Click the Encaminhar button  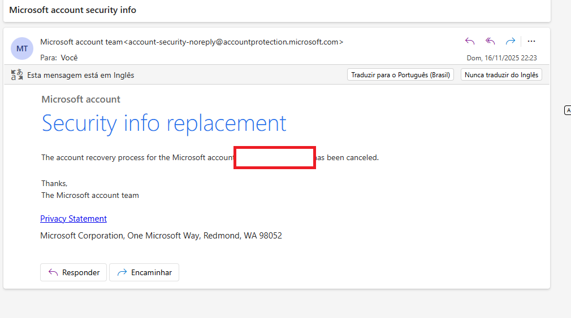(144, 272)
